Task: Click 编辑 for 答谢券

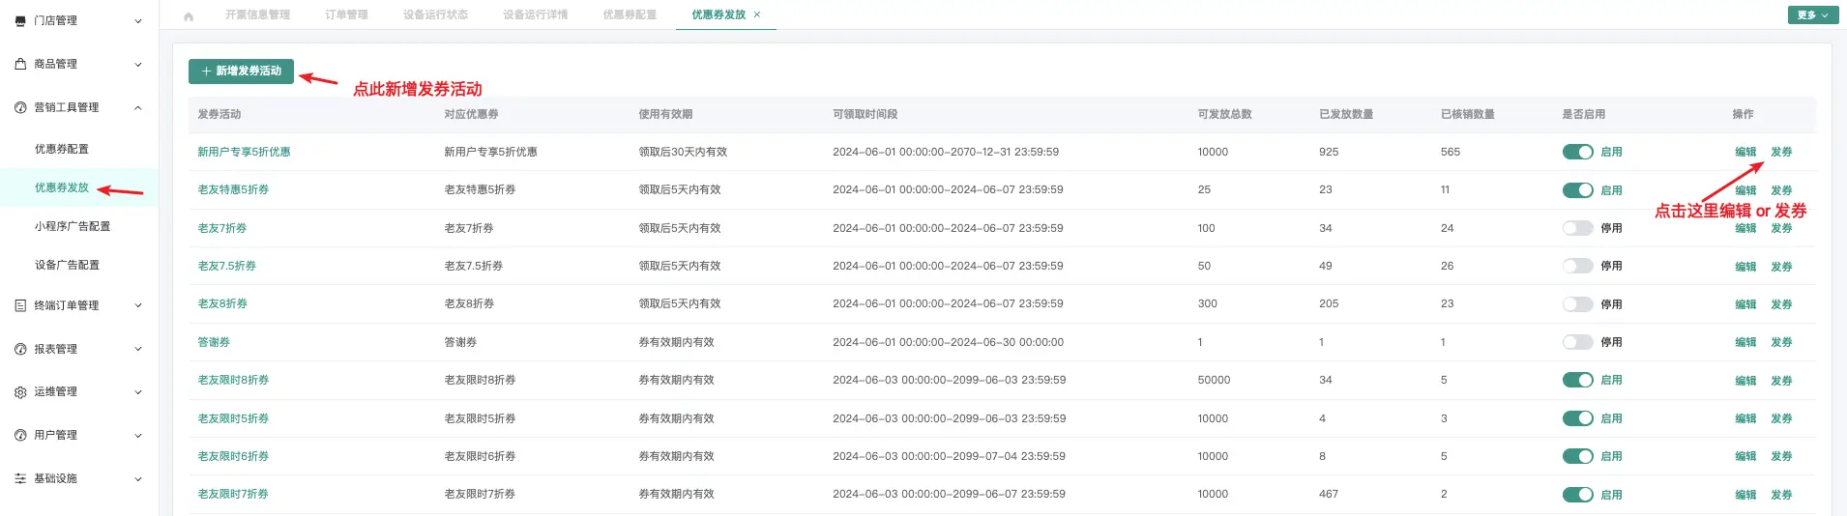Action: click(1745, 342)
